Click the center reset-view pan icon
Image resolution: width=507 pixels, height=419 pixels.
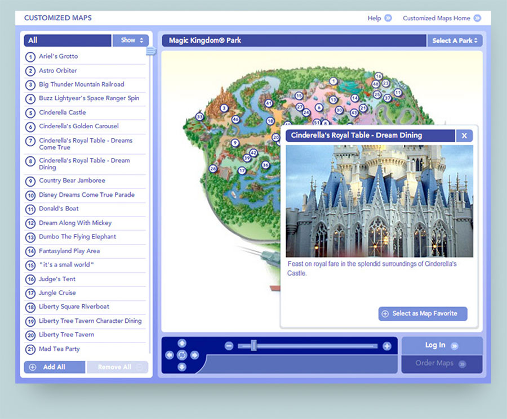[182, 355]
